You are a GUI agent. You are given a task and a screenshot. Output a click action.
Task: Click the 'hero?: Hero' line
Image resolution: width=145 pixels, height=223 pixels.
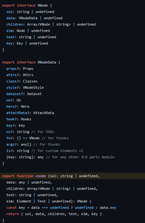click(x=18, y=106)
